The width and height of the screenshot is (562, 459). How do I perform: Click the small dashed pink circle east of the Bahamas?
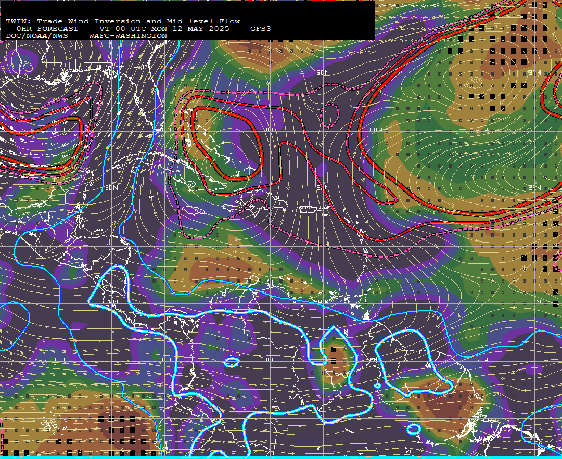(x=329, y=116)
